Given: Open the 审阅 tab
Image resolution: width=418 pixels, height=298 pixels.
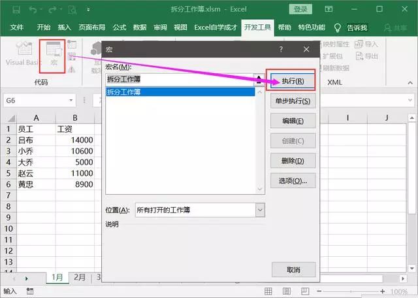Looking at the screenshot, I should 160,27.
